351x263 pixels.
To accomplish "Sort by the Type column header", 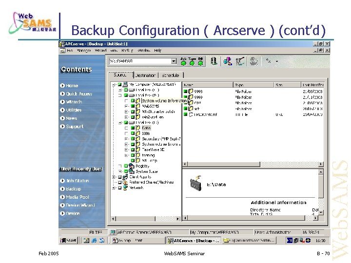I will coord(253,85).
